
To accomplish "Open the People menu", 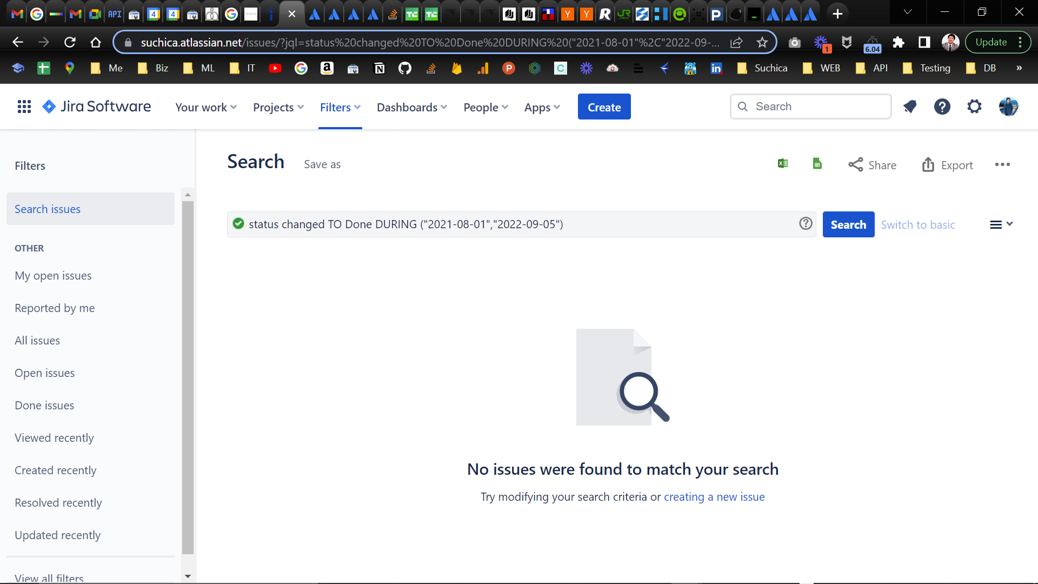I will click(x=485, y=107).
